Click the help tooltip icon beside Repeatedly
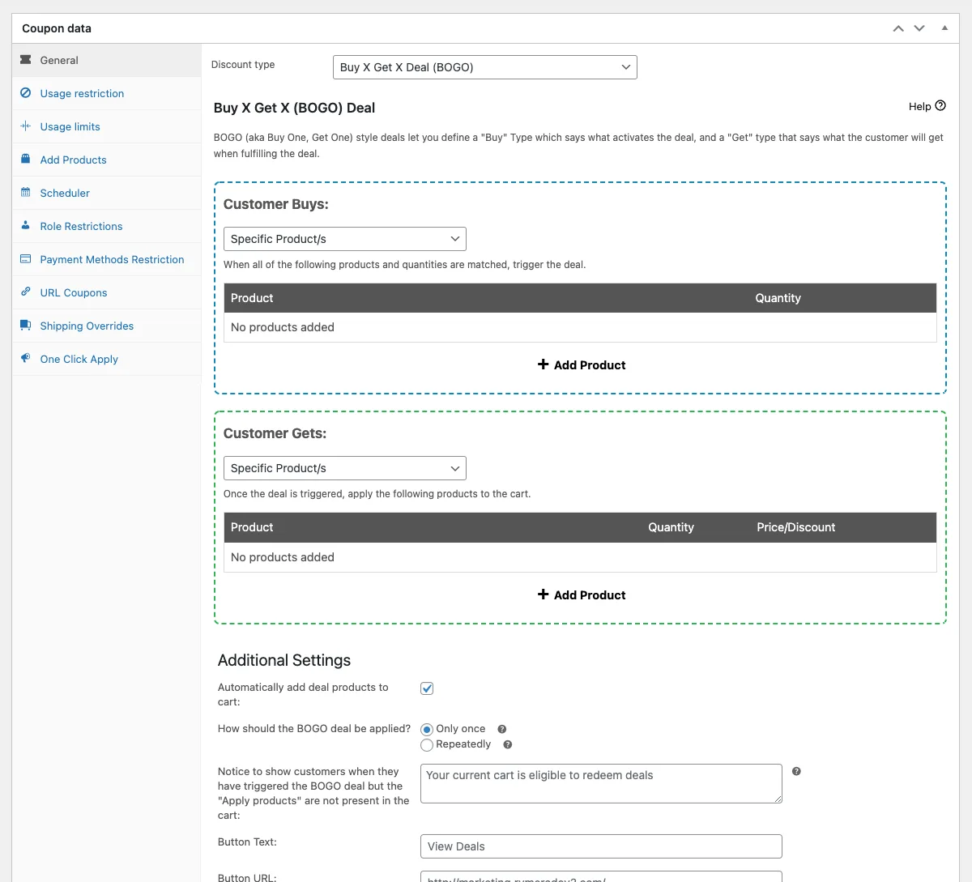Screen dimensions: 972x882 (x=508, y=744)
